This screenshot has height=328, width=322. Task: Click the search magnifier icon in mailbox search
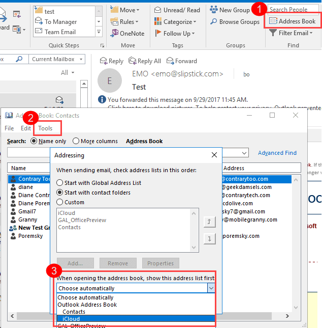pyautogui.click(x=19, y=59)
